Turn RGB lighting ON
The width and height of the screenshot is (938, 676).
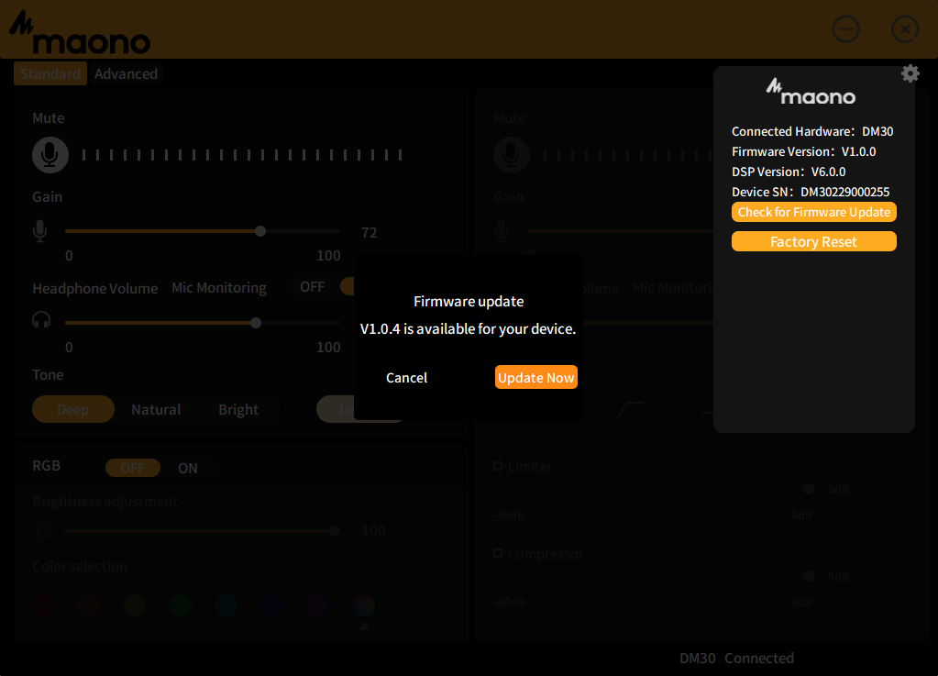point(188,468)
